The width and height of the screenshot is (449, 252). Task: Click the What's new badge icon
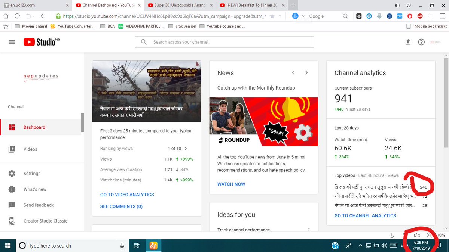(x=12, y=189)
